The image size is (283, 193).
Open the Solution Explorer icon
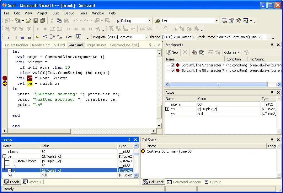[x=224, y=21]
